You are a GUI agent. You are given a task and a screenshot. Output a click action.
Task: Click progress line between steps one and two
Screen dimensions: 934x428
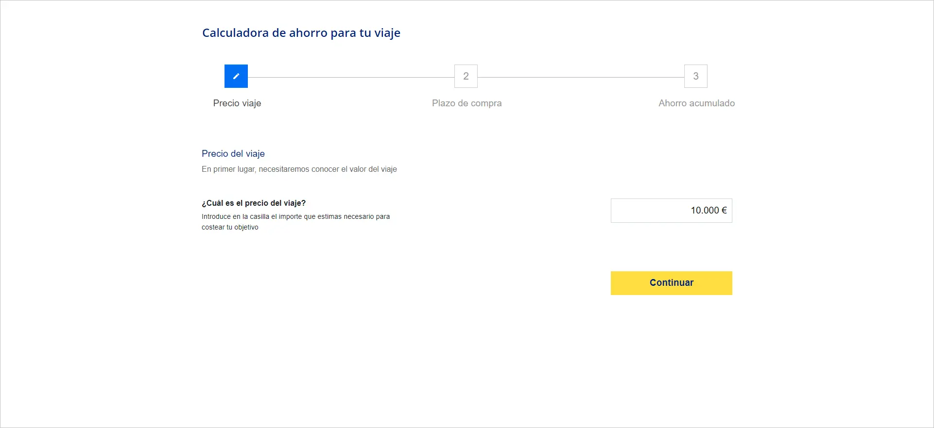coord(351,77)
